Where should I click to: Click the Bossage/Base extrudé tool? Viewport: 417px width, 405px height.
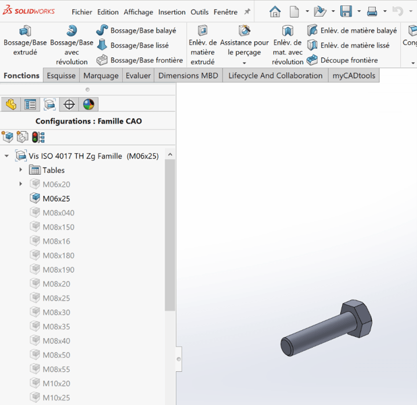tap(25, 40)
